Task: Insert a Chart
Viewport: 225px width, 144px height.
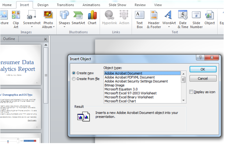Action: pyautogui.click(x=92, y=17)
